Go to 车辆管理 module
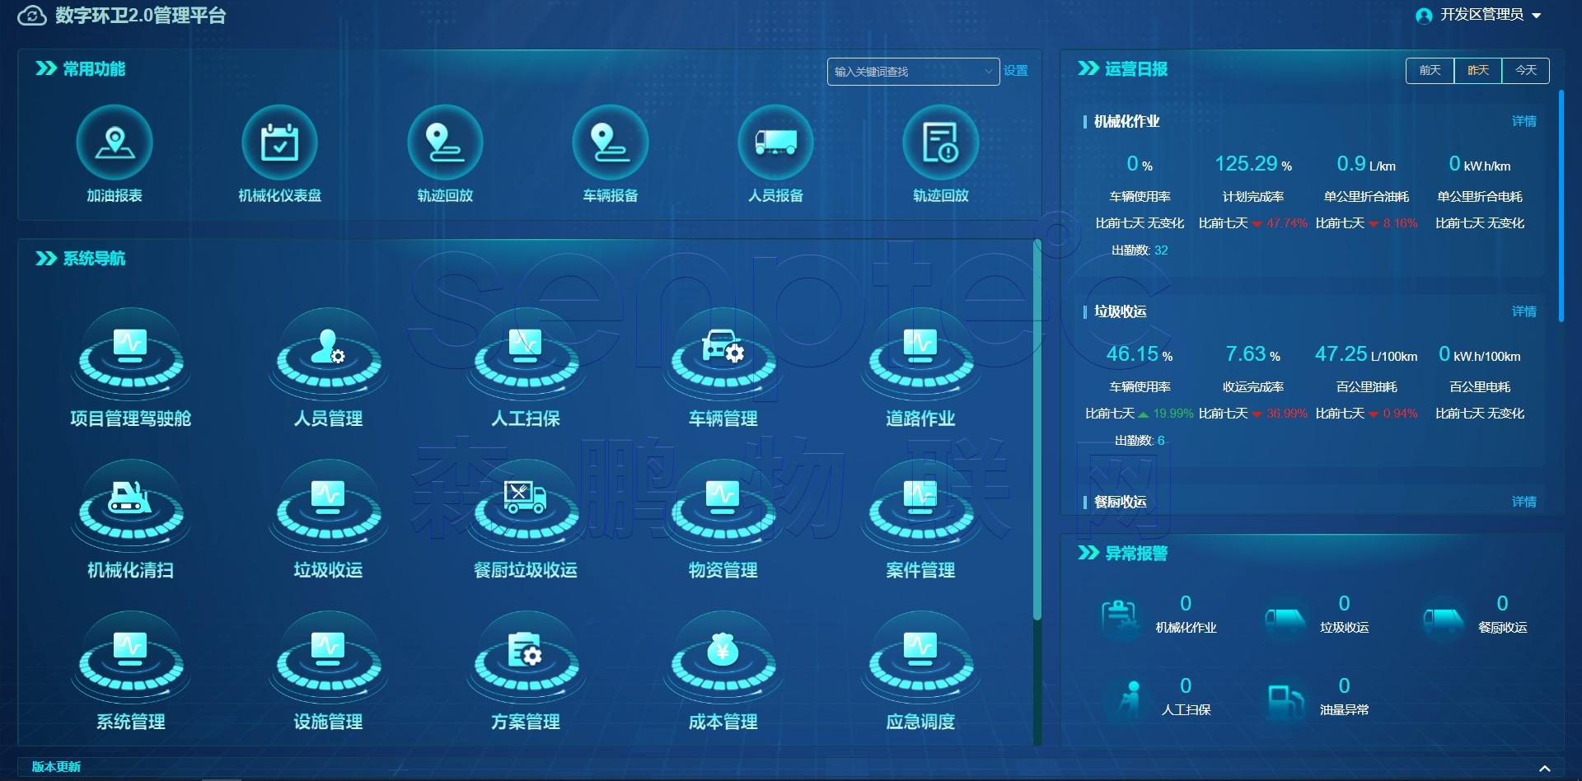Screen dimensions: 1582x781 [x=723, y=356]
